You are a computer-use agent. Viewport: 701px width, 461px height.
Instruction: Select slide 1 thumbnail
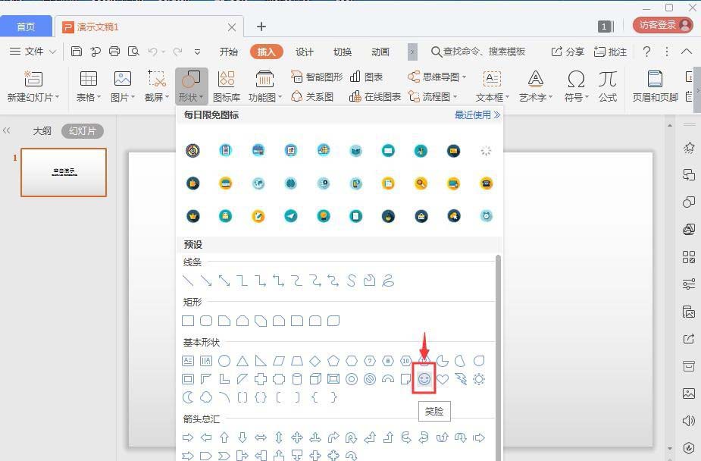click(x=64, y=172)
